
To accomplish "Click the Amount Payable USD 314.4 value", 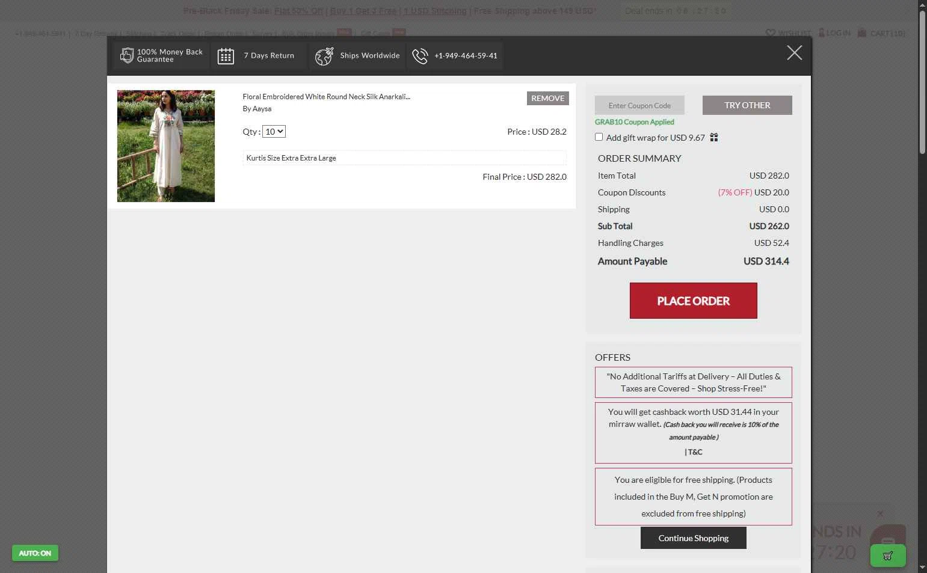I will pyautogui.click(x=766, y=262).
